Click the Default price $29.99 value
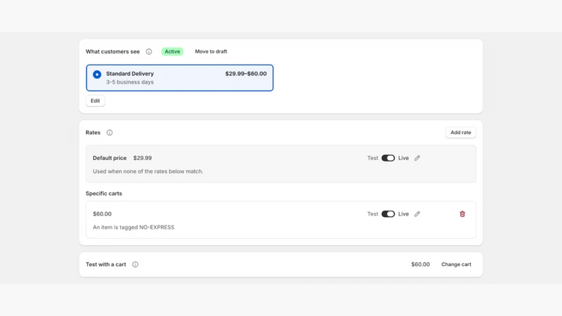 point(143,158)
